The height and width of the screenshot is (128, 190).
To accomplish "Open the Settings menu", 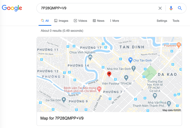I will [x=162, y=21].
